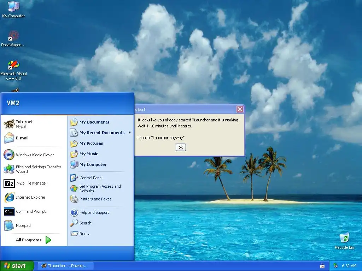This screenshot has height=271, width=362.
Task: Click the Internet Explorer icon
Action: 9,197
